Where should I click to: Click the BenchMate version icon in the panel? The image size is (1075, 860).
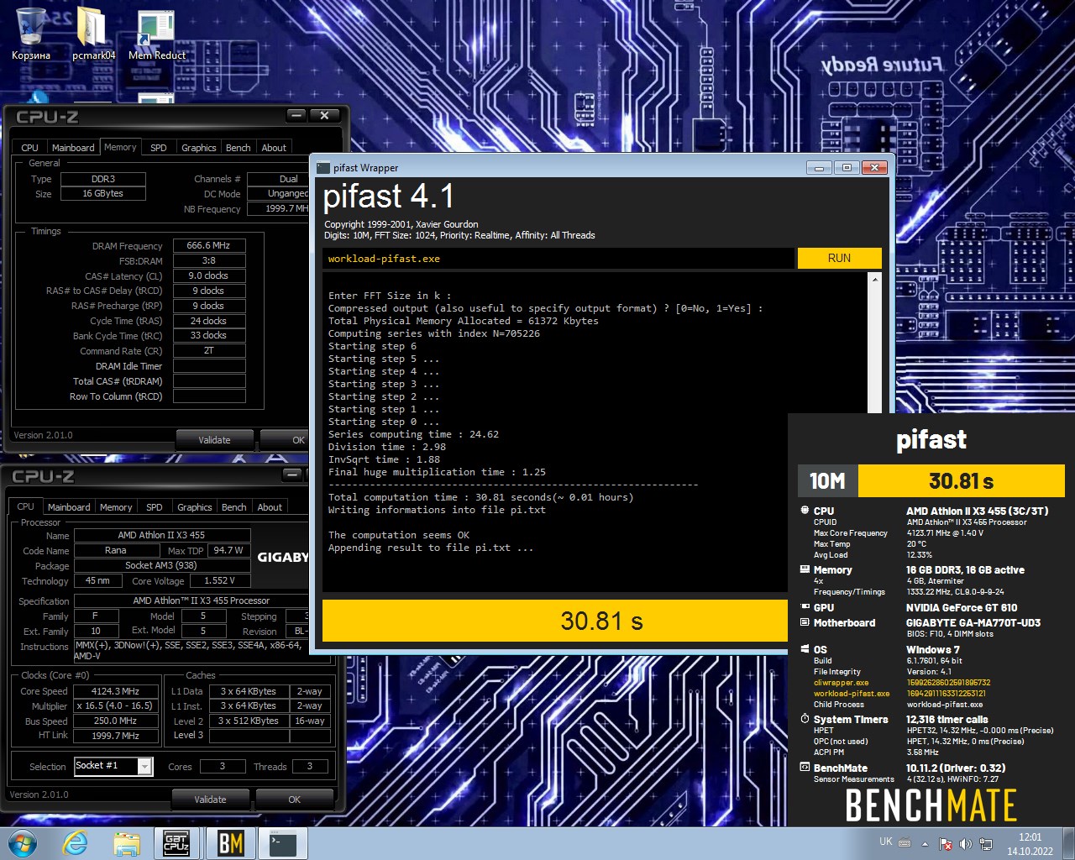805,768
